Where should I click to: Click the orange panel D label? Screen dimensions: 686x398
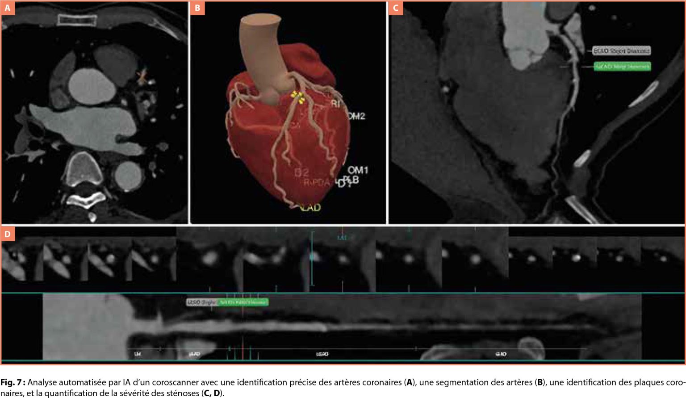pyautogui.click(x=7, y=234)
